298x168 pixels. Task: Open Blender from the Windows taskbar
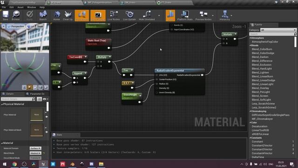click(x=72, y=164)
